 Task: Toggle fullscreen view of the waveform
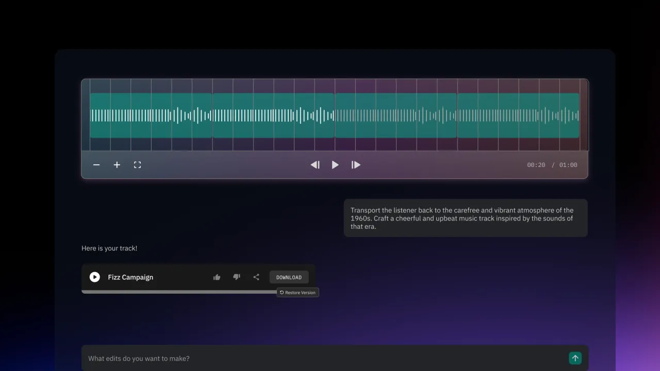[x=138, y=165]
